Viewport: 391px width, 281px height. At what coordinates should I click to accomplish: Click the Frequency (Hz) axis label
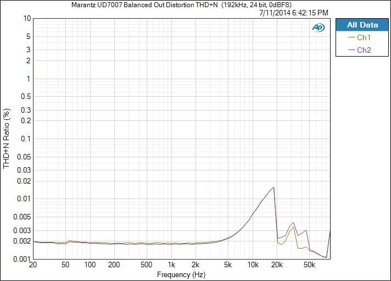point(181,274)
